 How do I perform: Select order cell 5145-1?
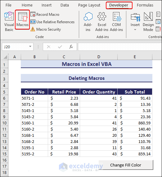(x=34, y=110)
